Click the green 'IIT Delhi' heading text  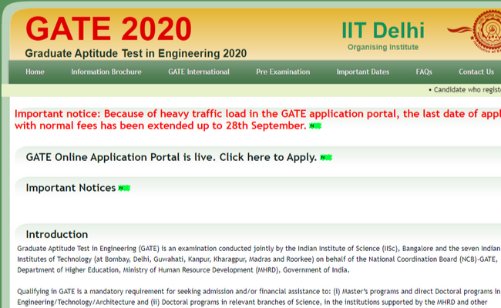click(383, 30)
